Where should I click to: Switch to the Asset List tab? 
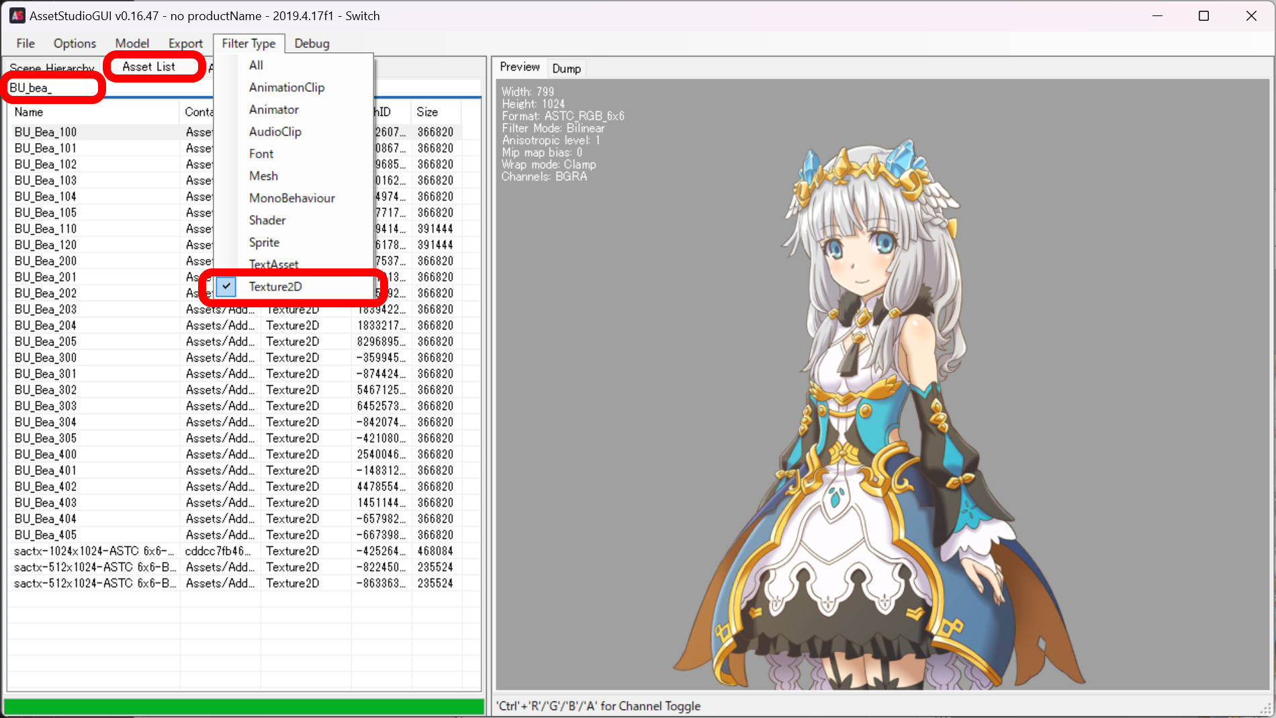(148, 66)
